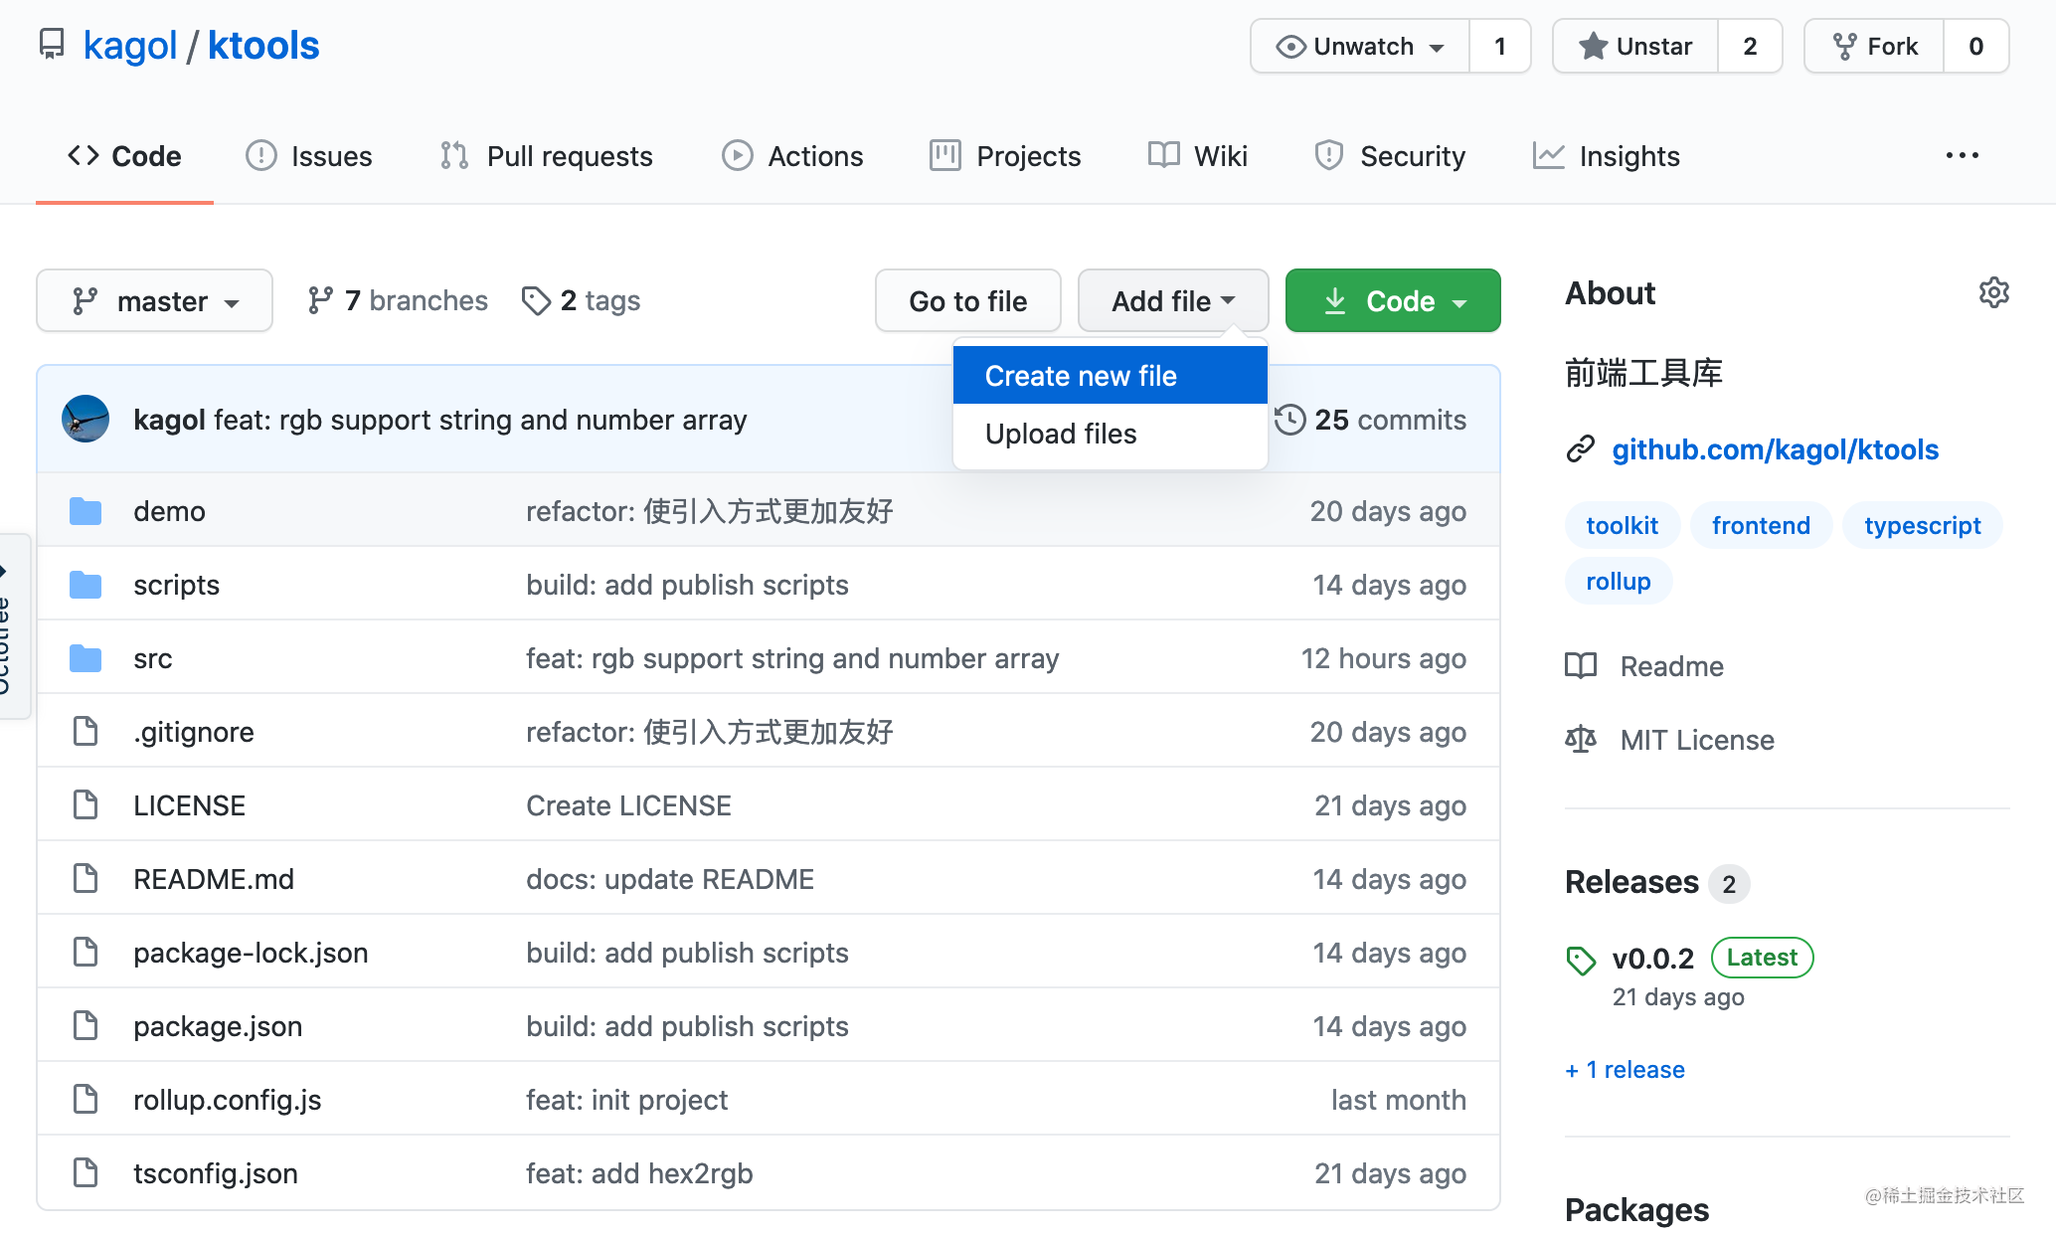The width and height of the screenshot is (2056, 1237).
Task: Open commit 'docs: update README' message
Action: pyautogui.click(x=670, y=879)
